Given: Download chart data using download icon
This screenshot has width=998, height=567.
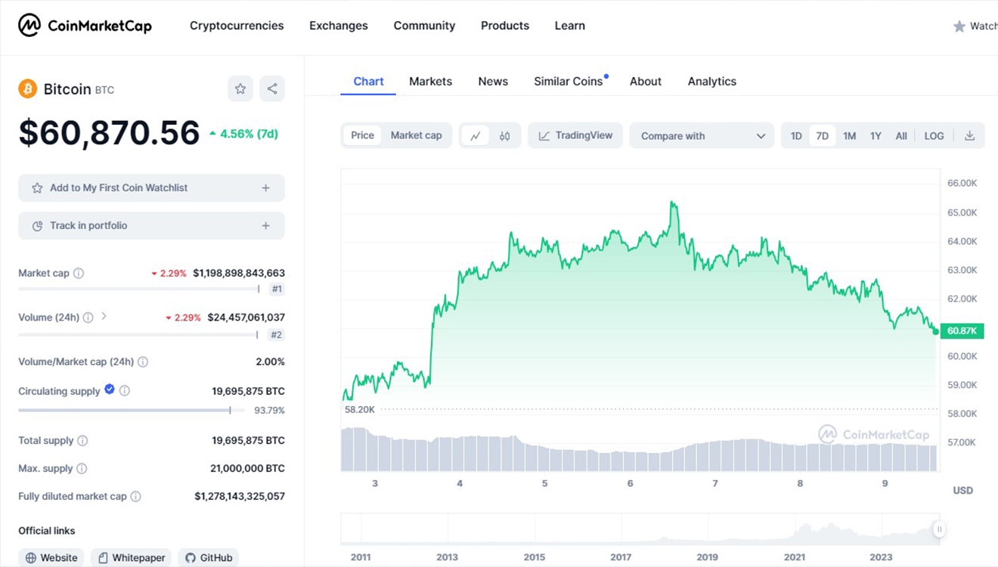Looking at the screenshot, I should [x=969, y=136].
